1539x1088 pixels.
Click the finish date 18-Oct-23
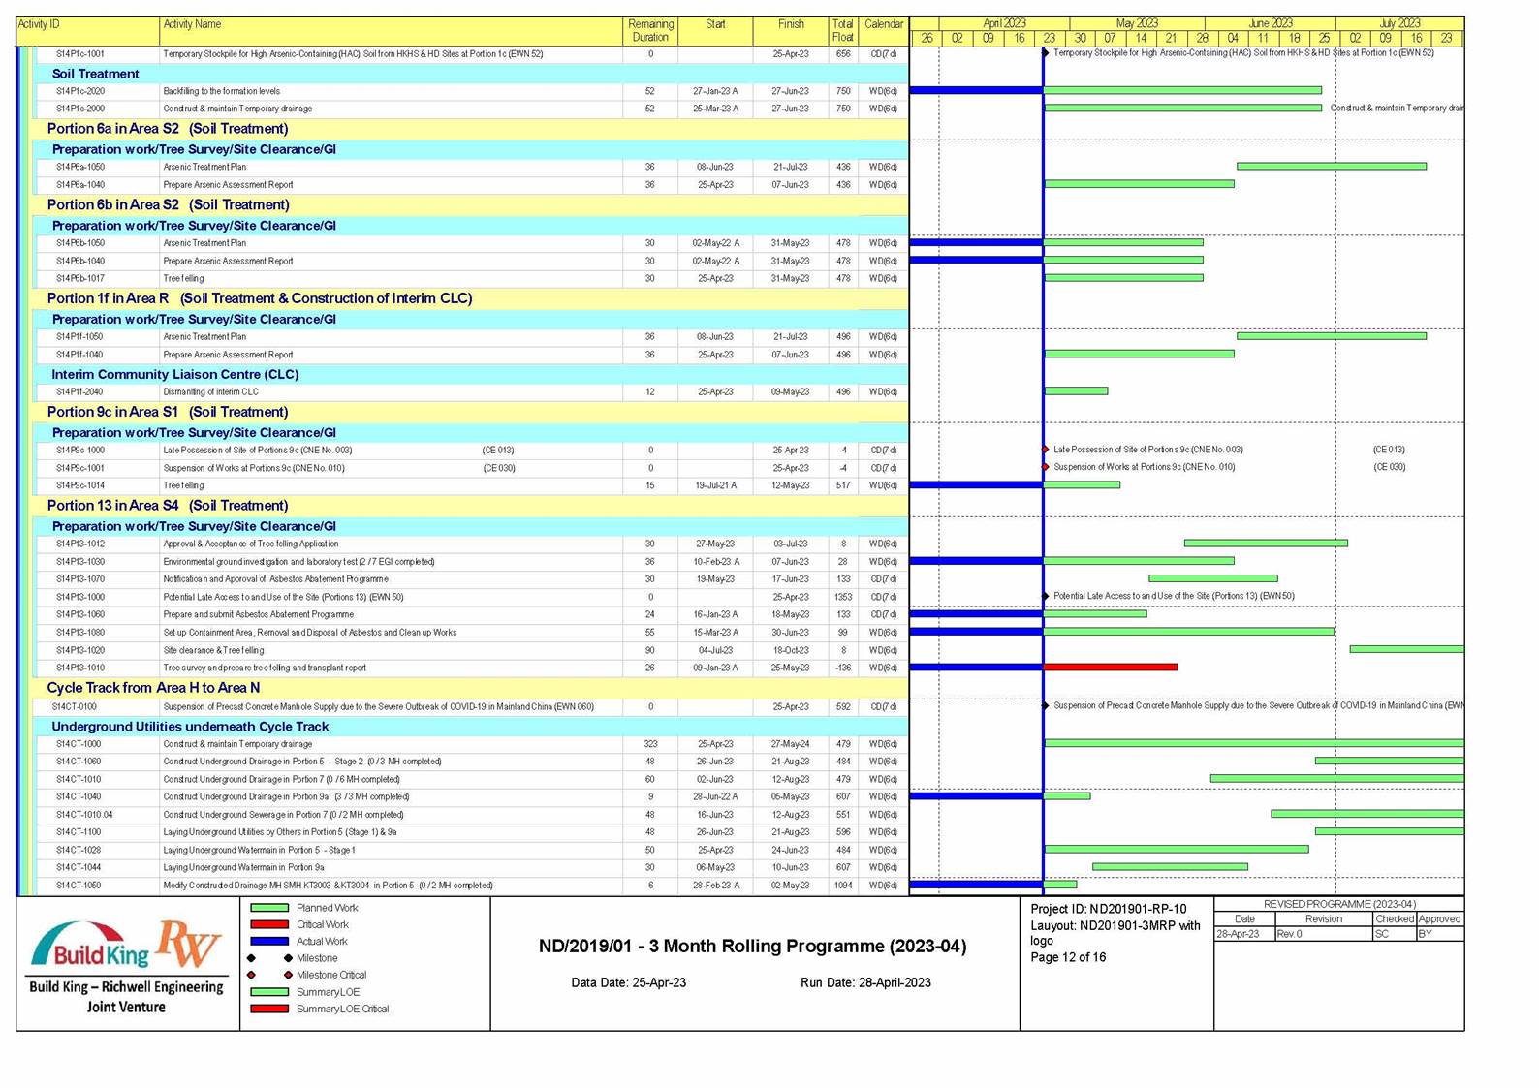(x=791, y=650)
